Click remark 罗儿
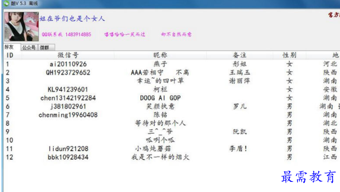The image size is (340, 192). (240, 106)
